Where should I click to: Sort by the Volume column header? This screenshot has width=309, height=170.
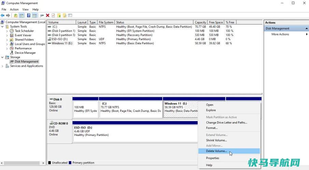click(x=61, y=22)
